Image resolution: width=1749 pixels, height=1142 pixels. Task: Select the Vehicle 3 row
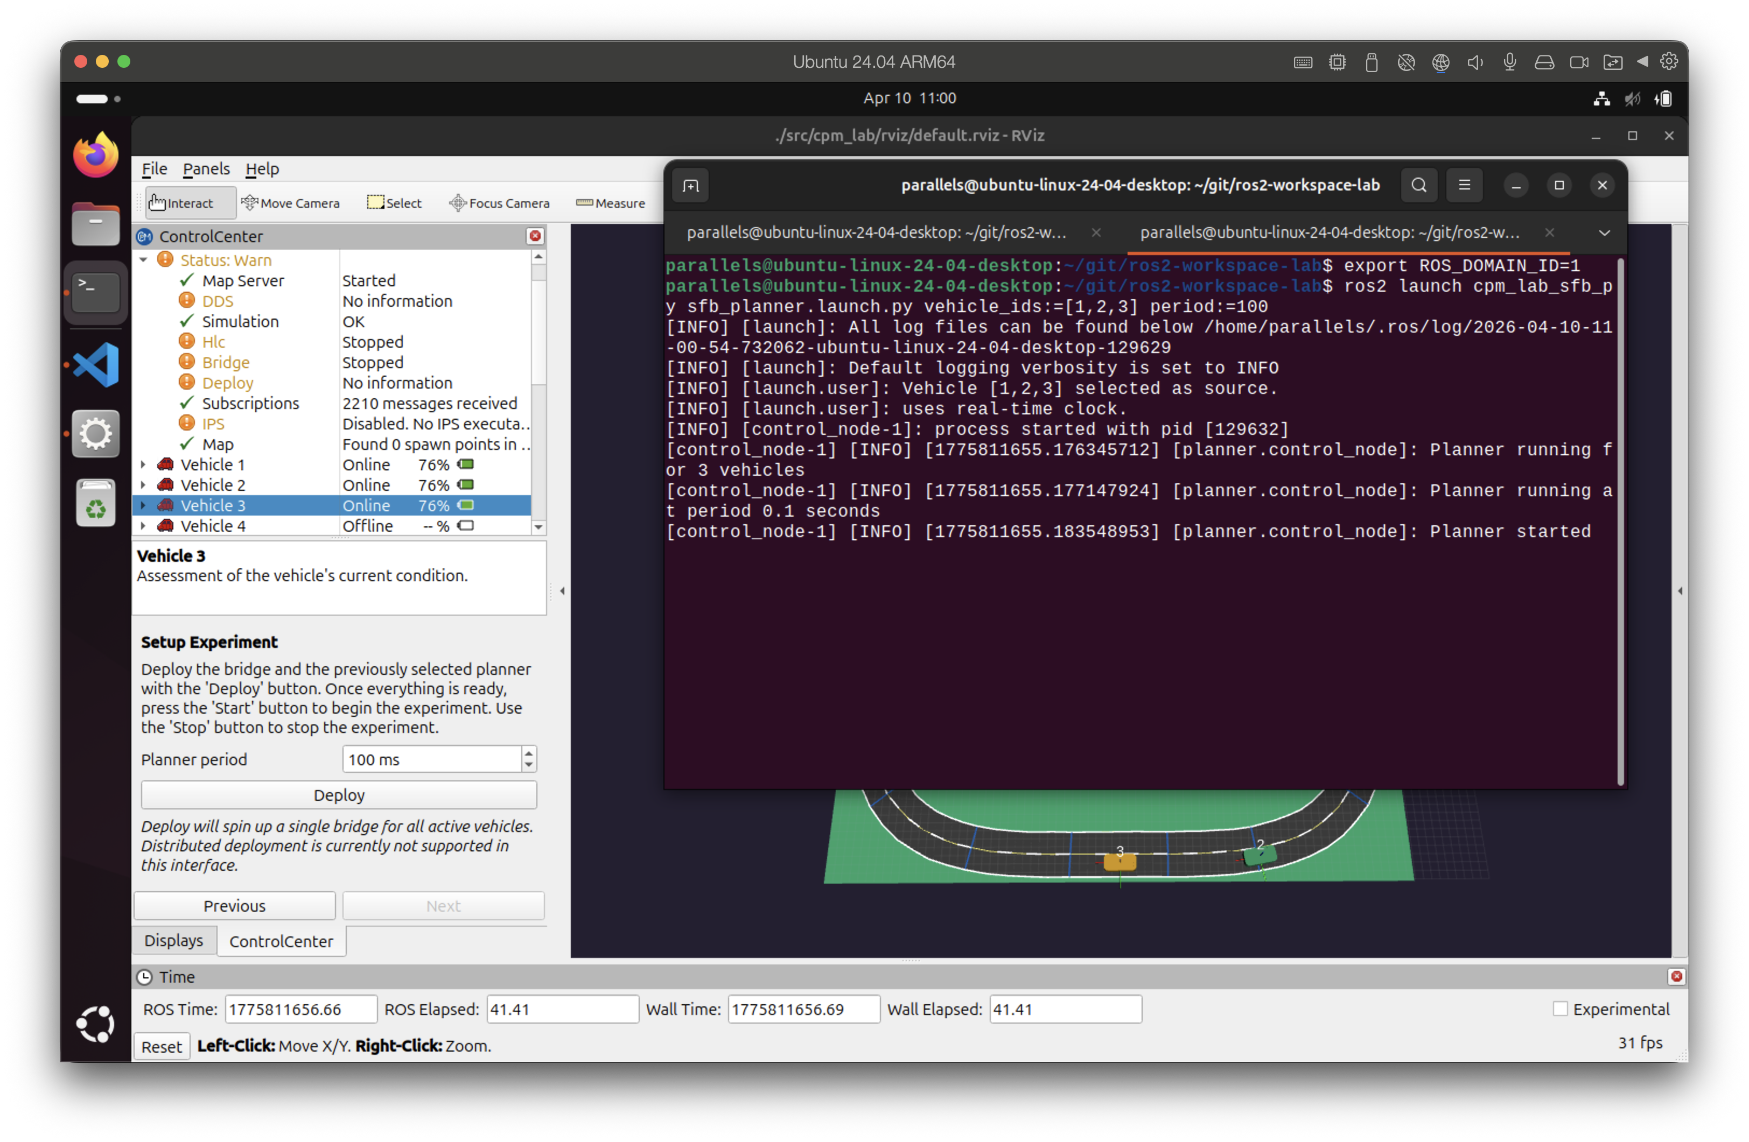coord(332,505)
